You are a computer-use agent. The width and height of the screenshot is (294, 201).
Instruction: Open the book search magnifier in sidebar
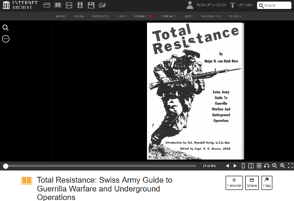coord(5,28)
